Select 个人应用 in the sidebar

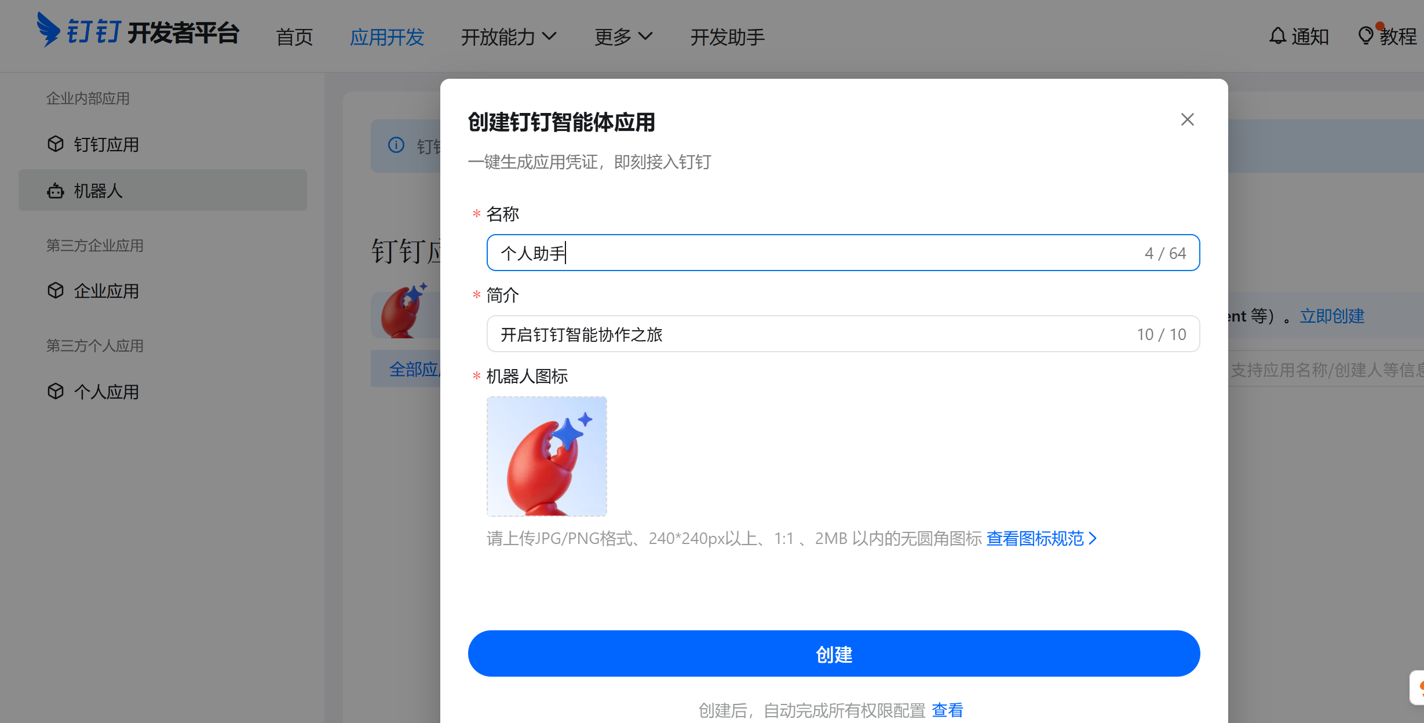point(163,392)
